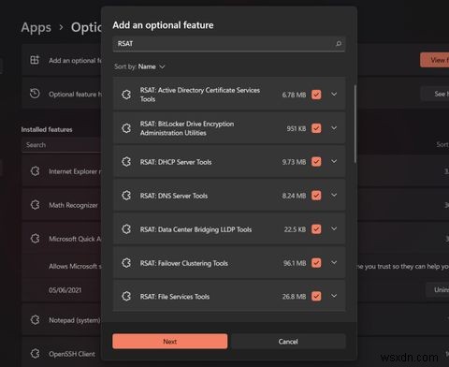The width and height of the screenshot is (449, 367).
Task: Click the Math Recognizer feature icon
Action: [35, 205]
